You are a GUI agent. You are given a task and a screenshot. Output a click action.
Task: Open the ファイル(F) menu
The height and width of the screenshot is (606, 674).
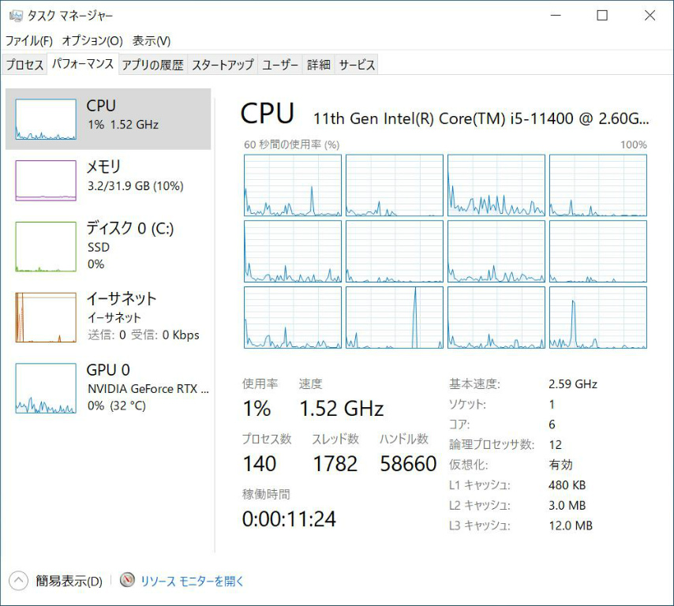[29, 40]
